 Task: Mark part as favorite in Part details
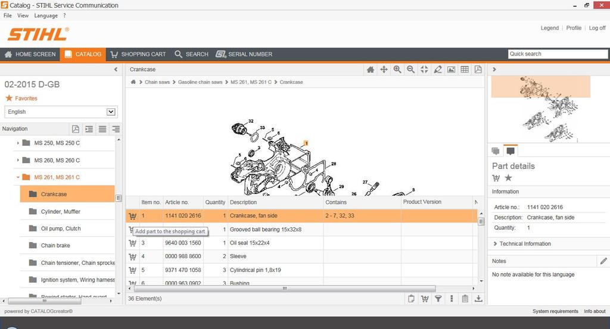click(x=509, y=178)
